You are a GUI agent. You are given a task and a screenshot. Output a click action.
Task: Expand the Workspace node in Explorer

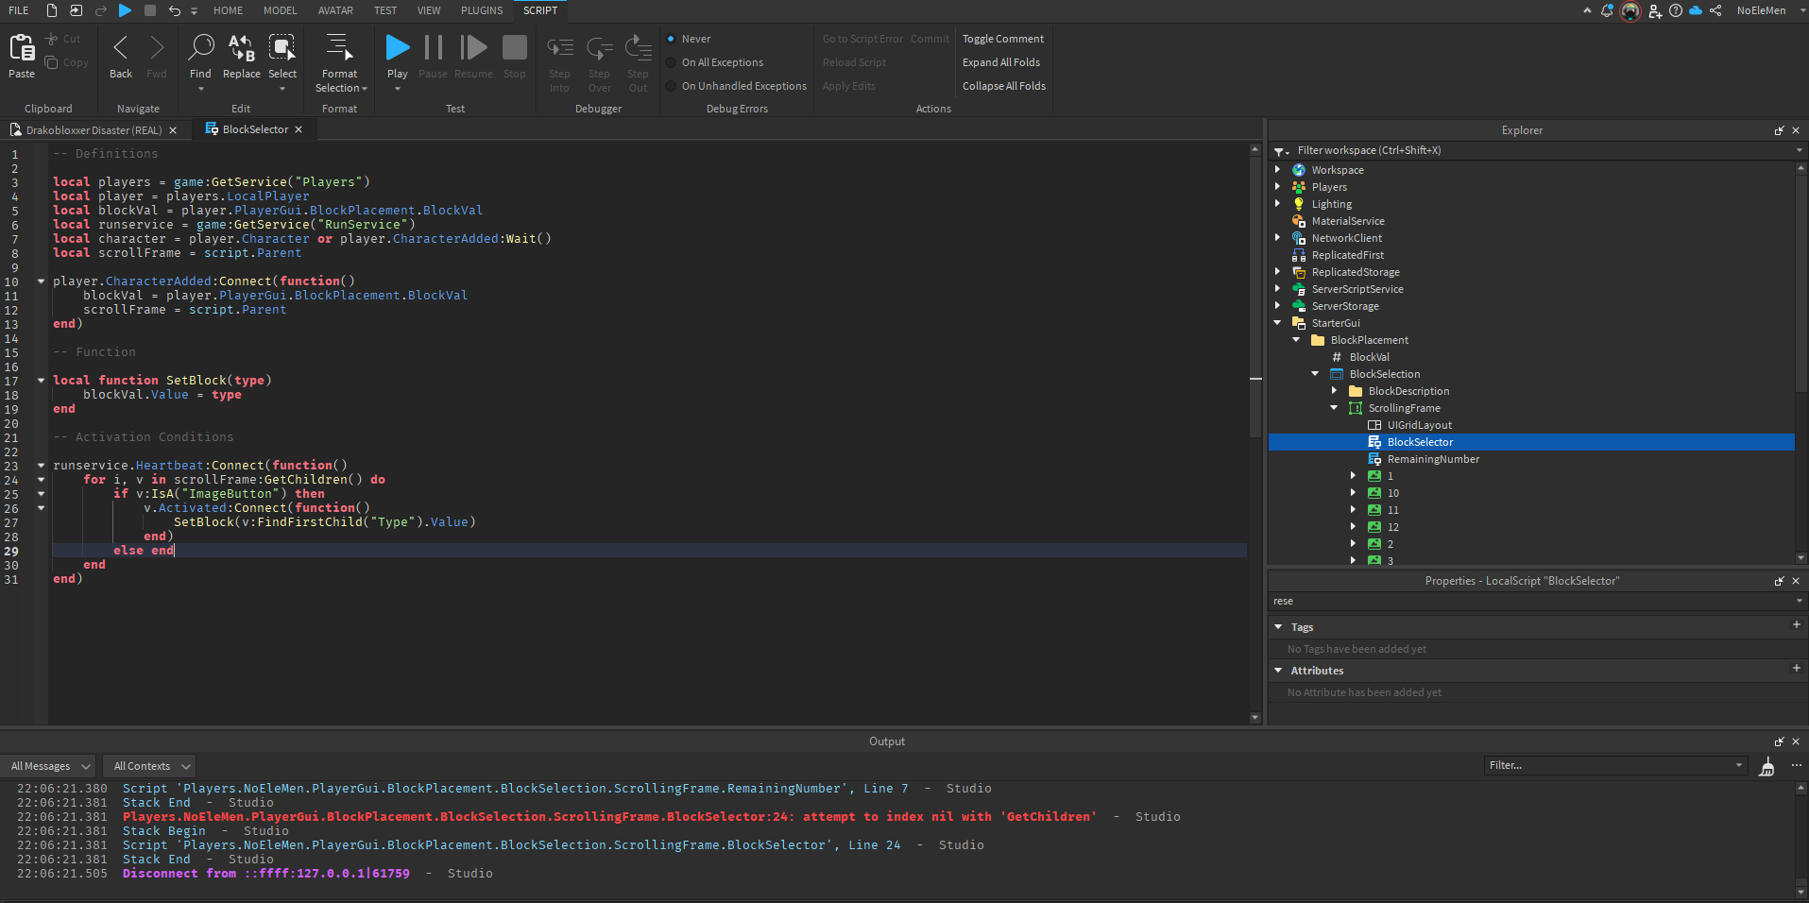click(1277, 169)
